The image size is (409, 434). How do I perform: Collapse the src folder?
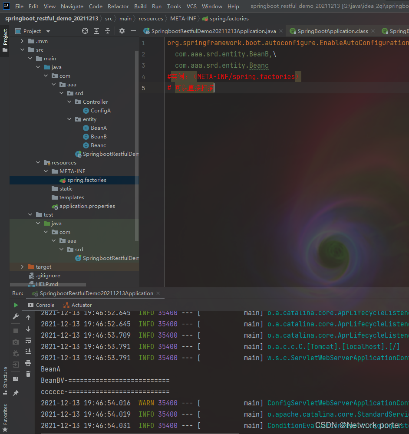[22, 50]
